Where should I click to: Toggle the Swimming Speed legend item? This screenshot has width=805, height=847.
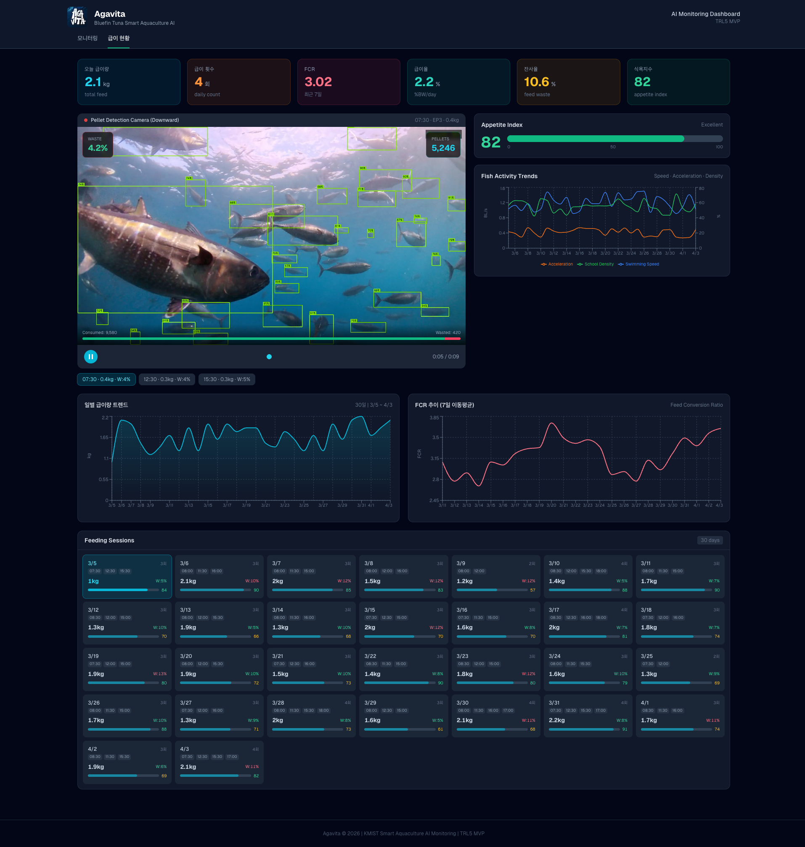point(638,264)
